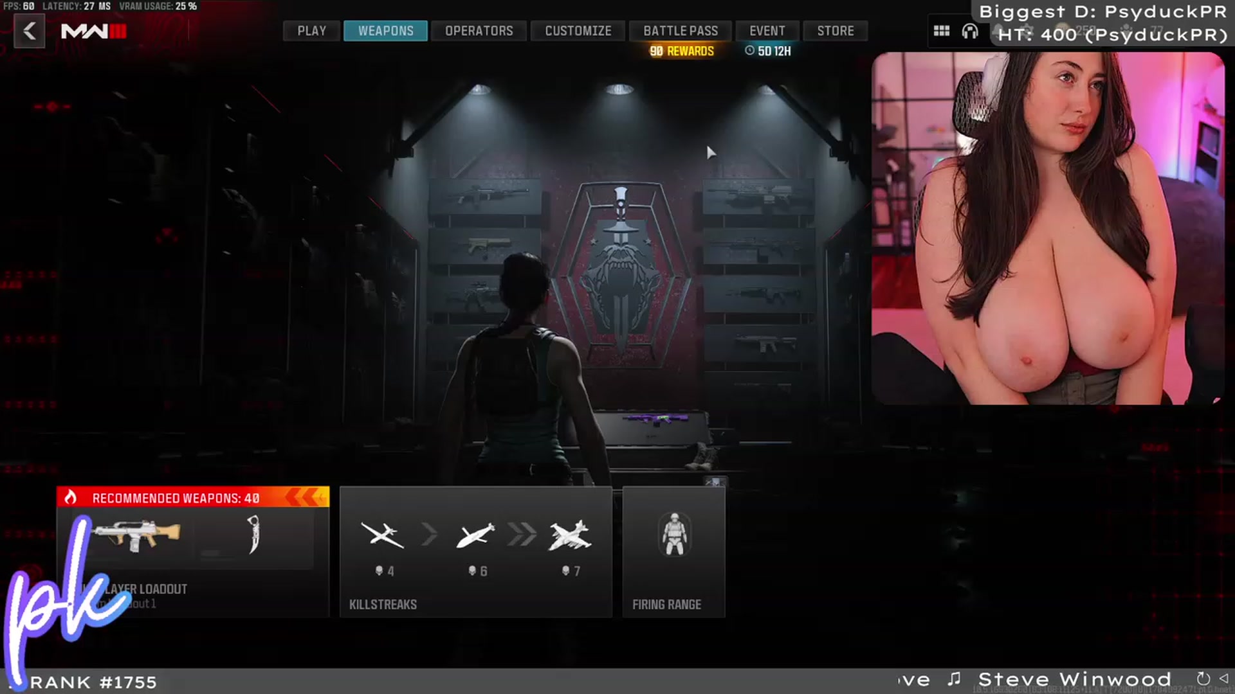Click the 90 REWARDS label
This screenshot has height=694, width=1235.
682,51
